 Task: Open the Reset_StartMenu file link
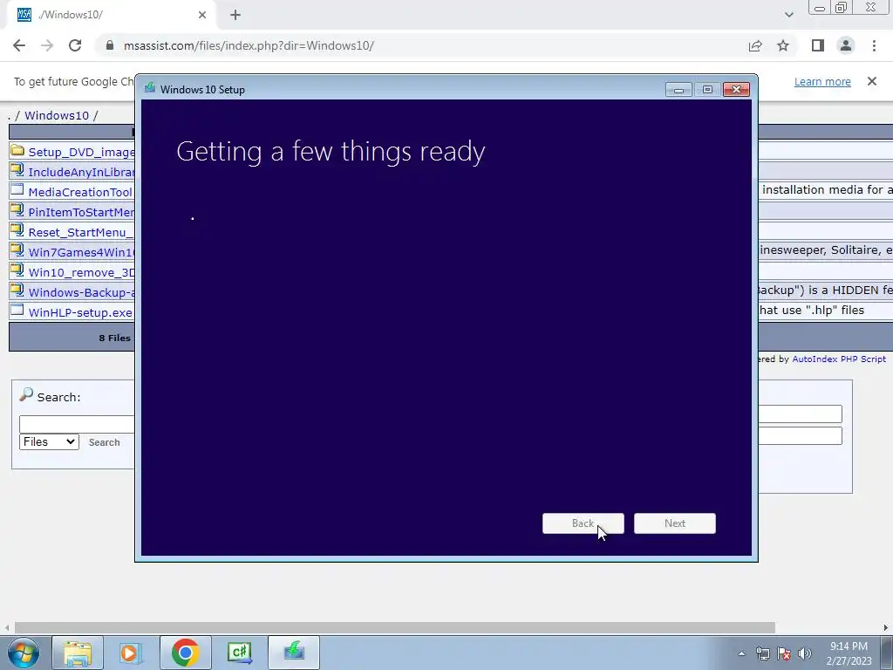81,232
